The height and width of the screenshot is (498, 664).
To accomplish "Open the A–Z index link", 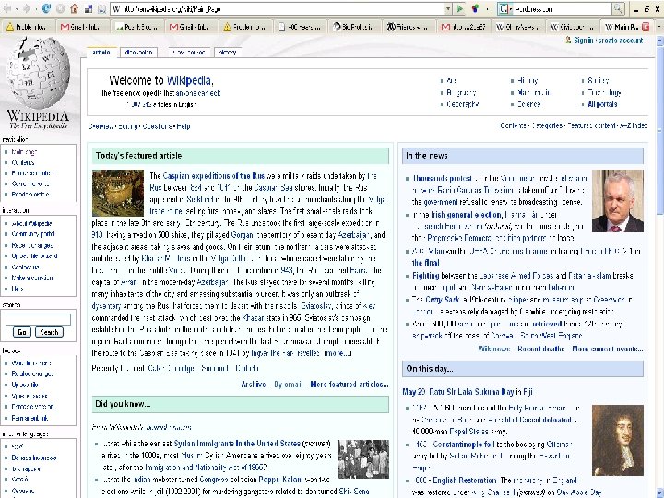I will pos(634,125).
